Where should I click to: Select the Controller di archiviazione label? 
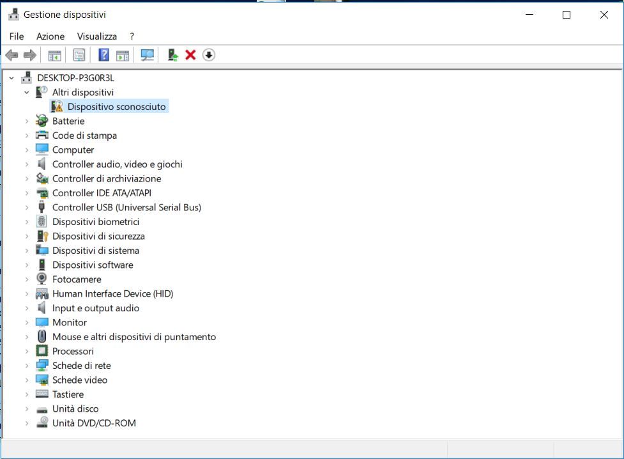(107, 178)
